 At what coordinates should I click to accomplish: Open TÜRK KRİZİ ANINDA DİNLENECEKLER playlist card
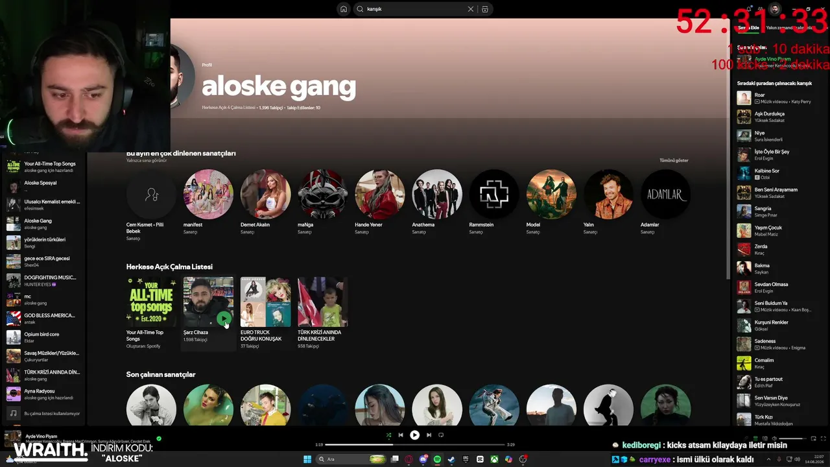pos(322,313)
